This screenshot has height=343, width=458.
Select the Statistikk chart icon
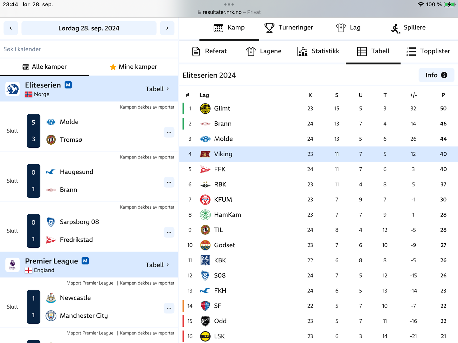click(x=302, y=51)
